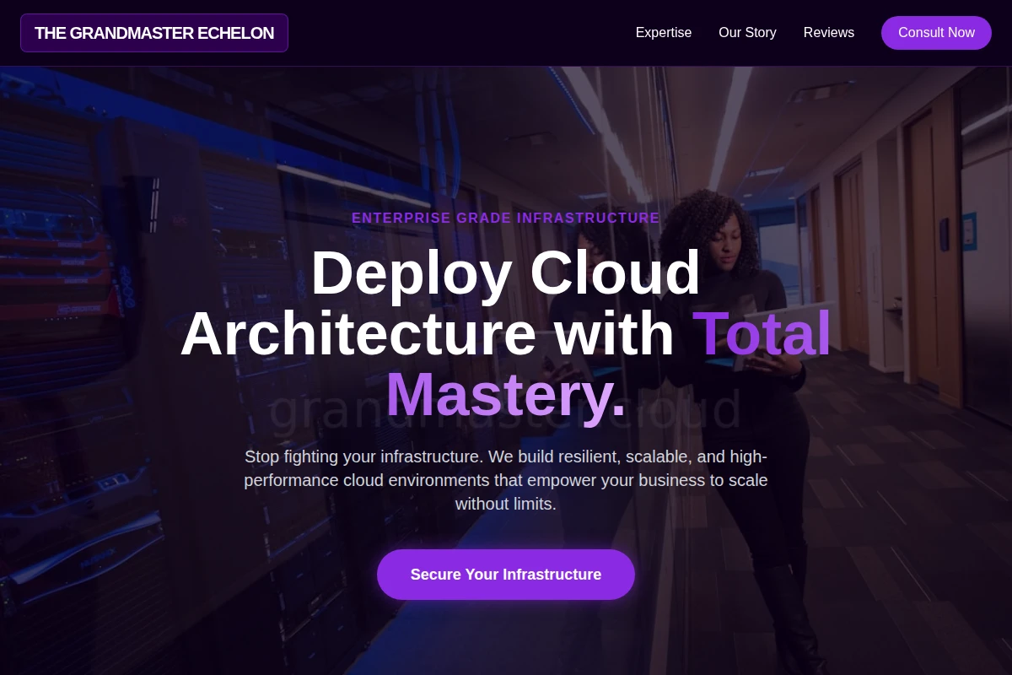The width and height of the screenshot is (1012, 675).
Task: Open the Our Story nav link
Action: [x=747, y=33]
